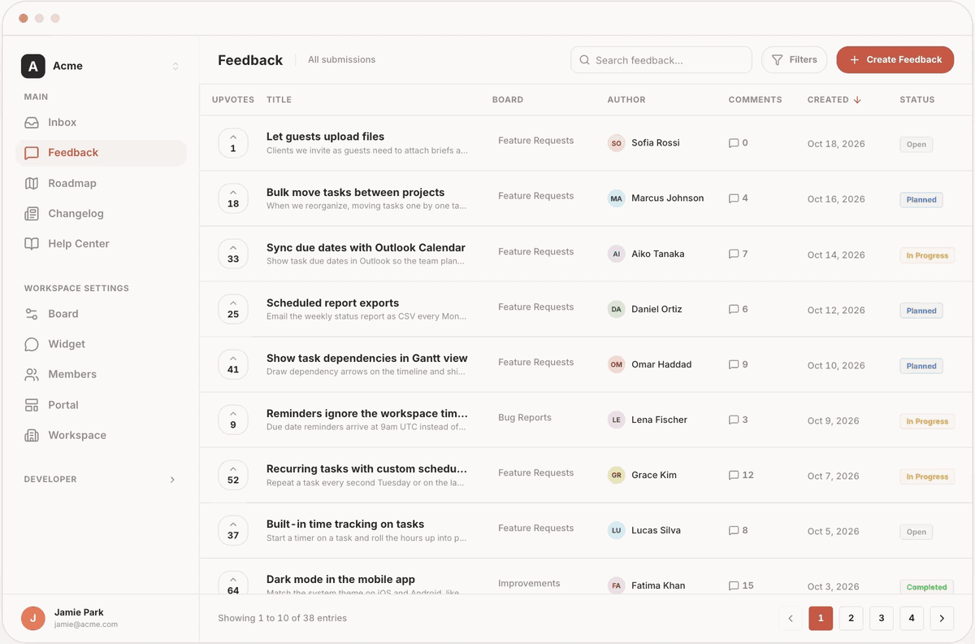Select Feedback in the sidebar

pyautogui.click(x=101, y=153)
